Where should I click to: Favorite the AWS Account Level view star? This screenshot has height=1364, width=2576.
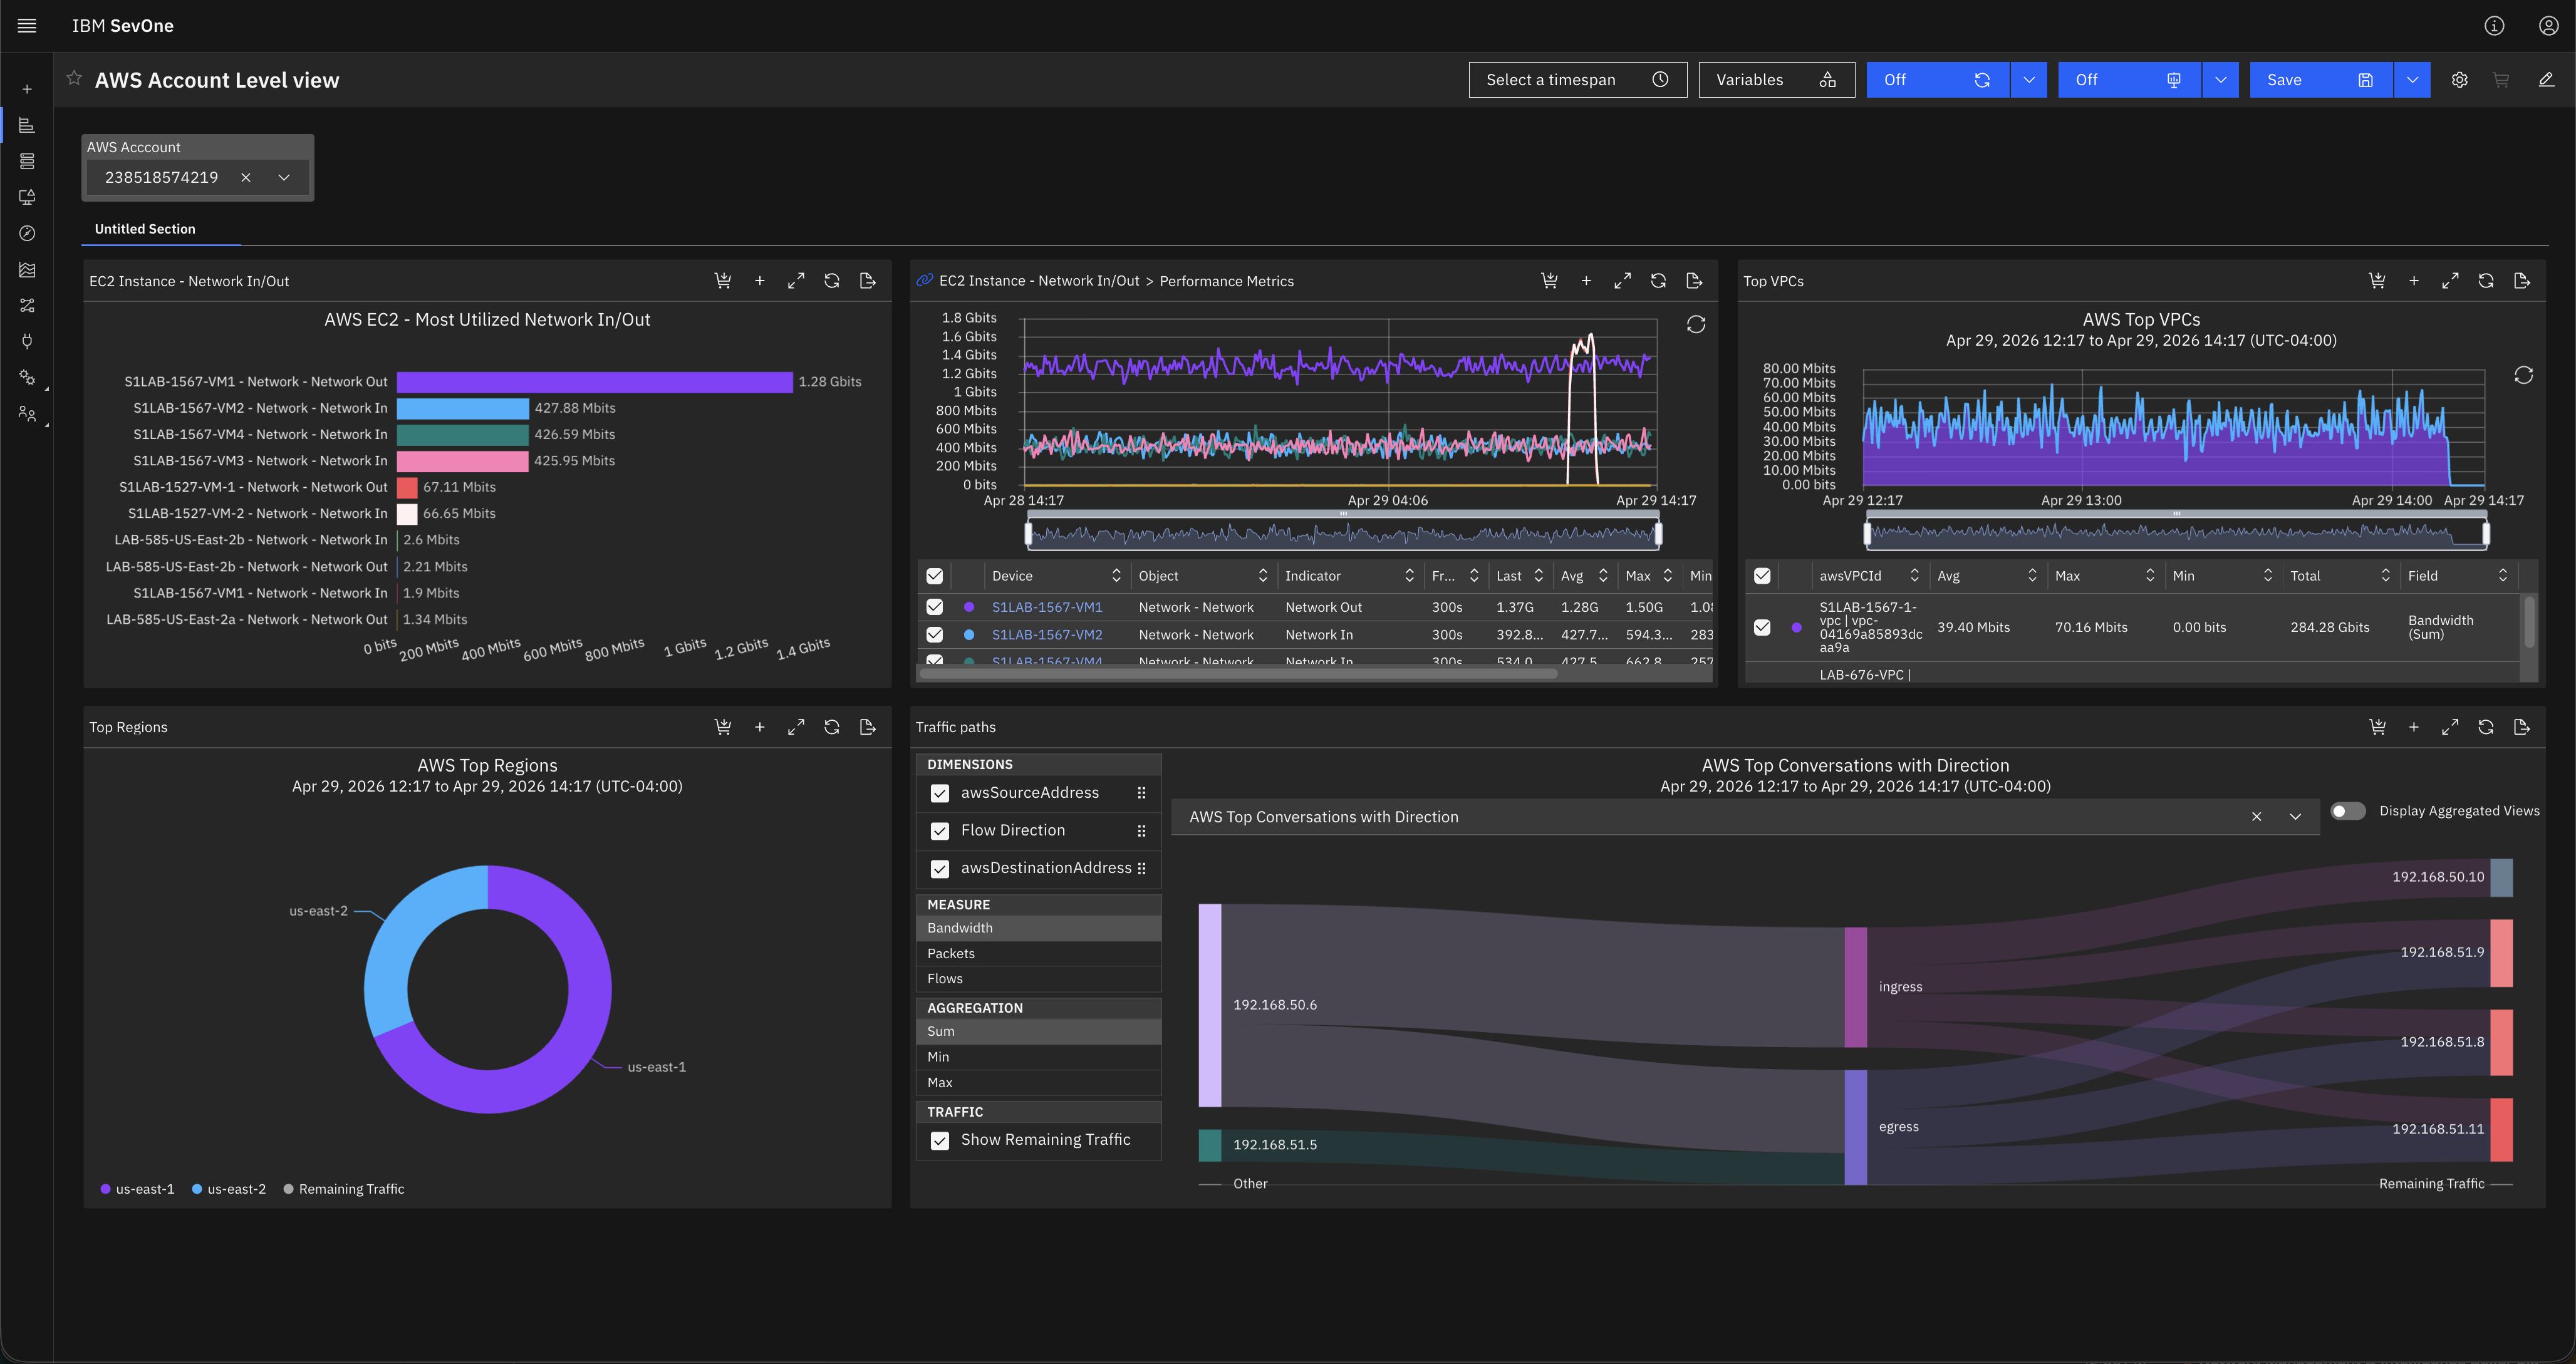pos(74,79)
